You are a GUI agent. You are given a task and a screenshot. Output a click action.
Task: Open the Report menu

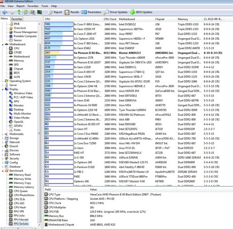(x=20, y=6)
